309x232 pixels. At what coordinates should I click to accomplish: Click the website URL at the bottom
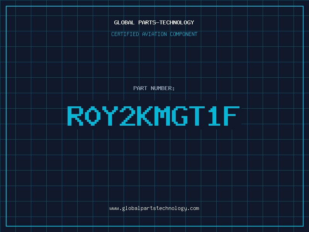click(x=154, y=208)
